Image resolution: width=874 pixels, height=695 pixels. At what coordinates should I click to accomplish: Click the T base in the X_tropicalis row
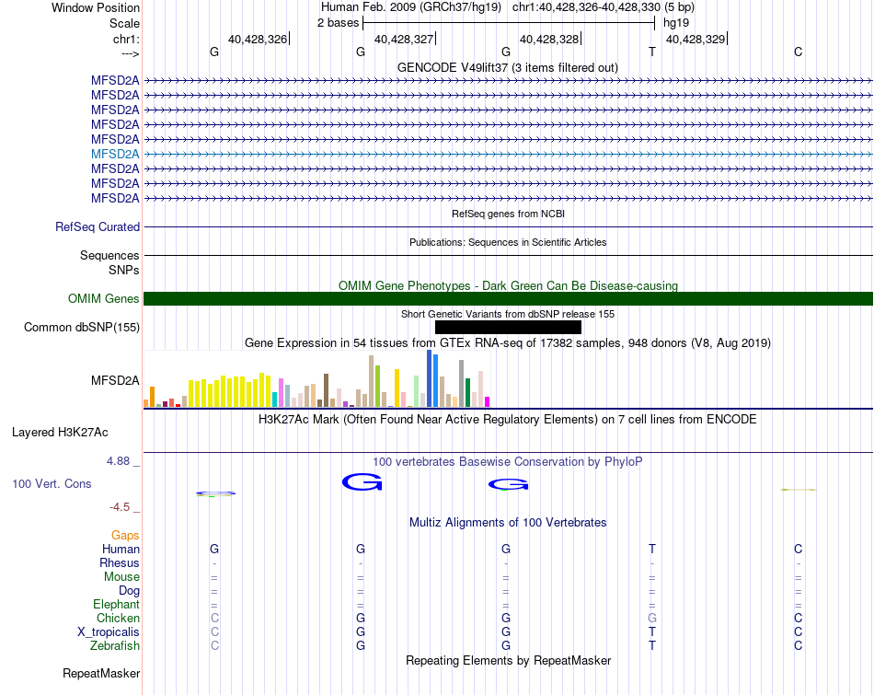652,632
